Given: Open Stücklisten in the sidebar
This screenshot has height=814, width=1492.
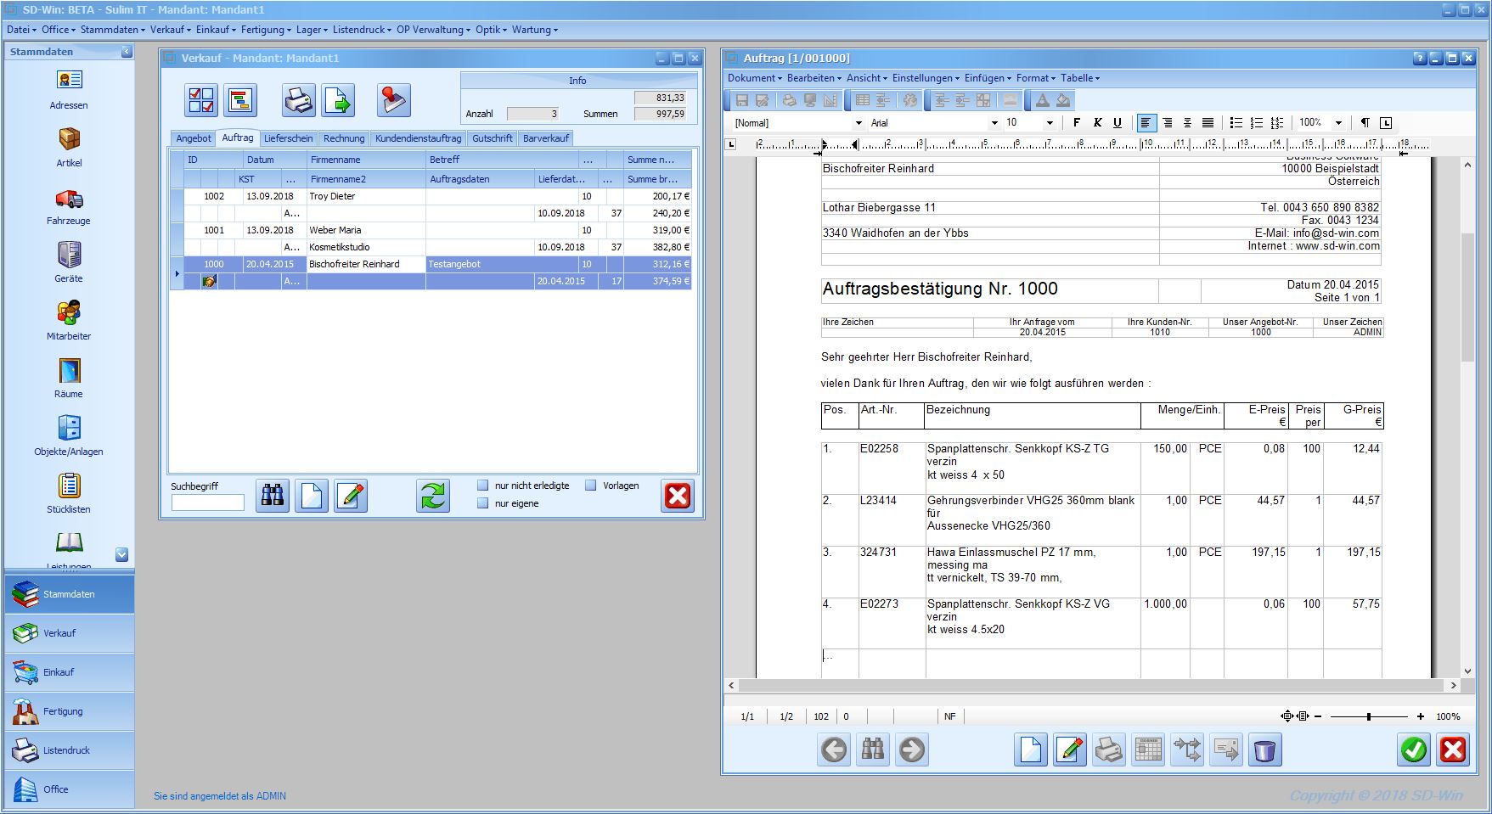Looking at the screenshot, I should pos(69,493).
